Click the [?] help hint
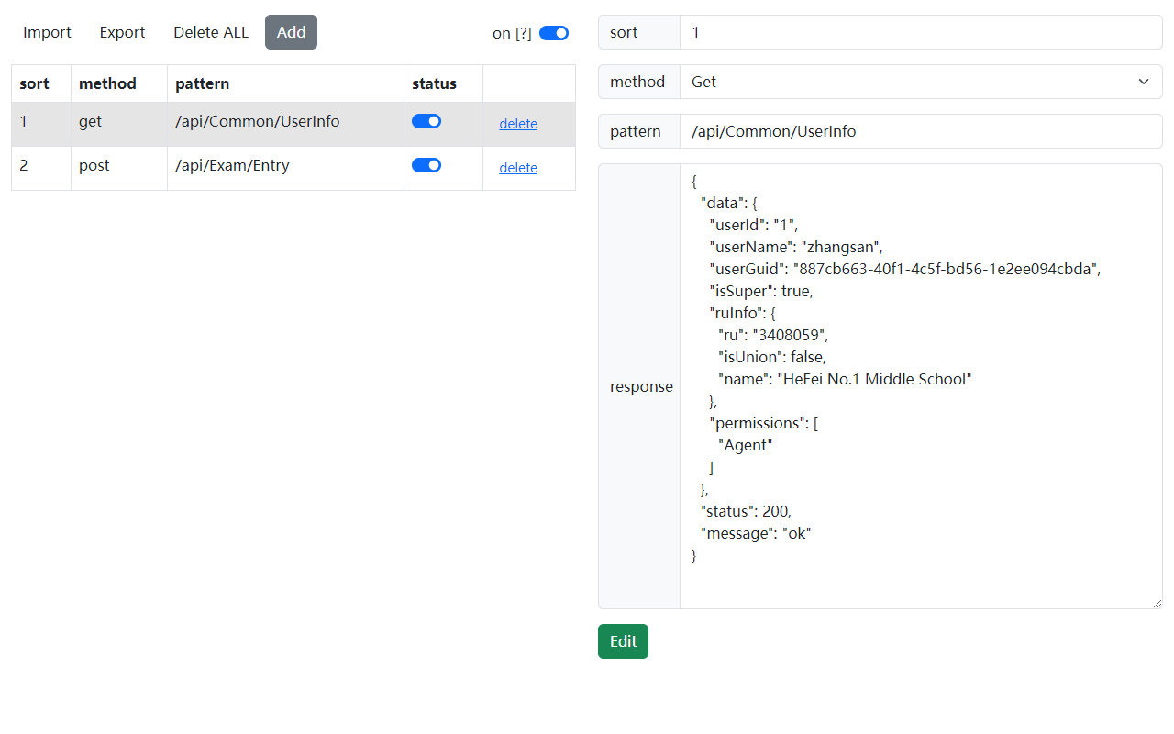 point(523,33)
